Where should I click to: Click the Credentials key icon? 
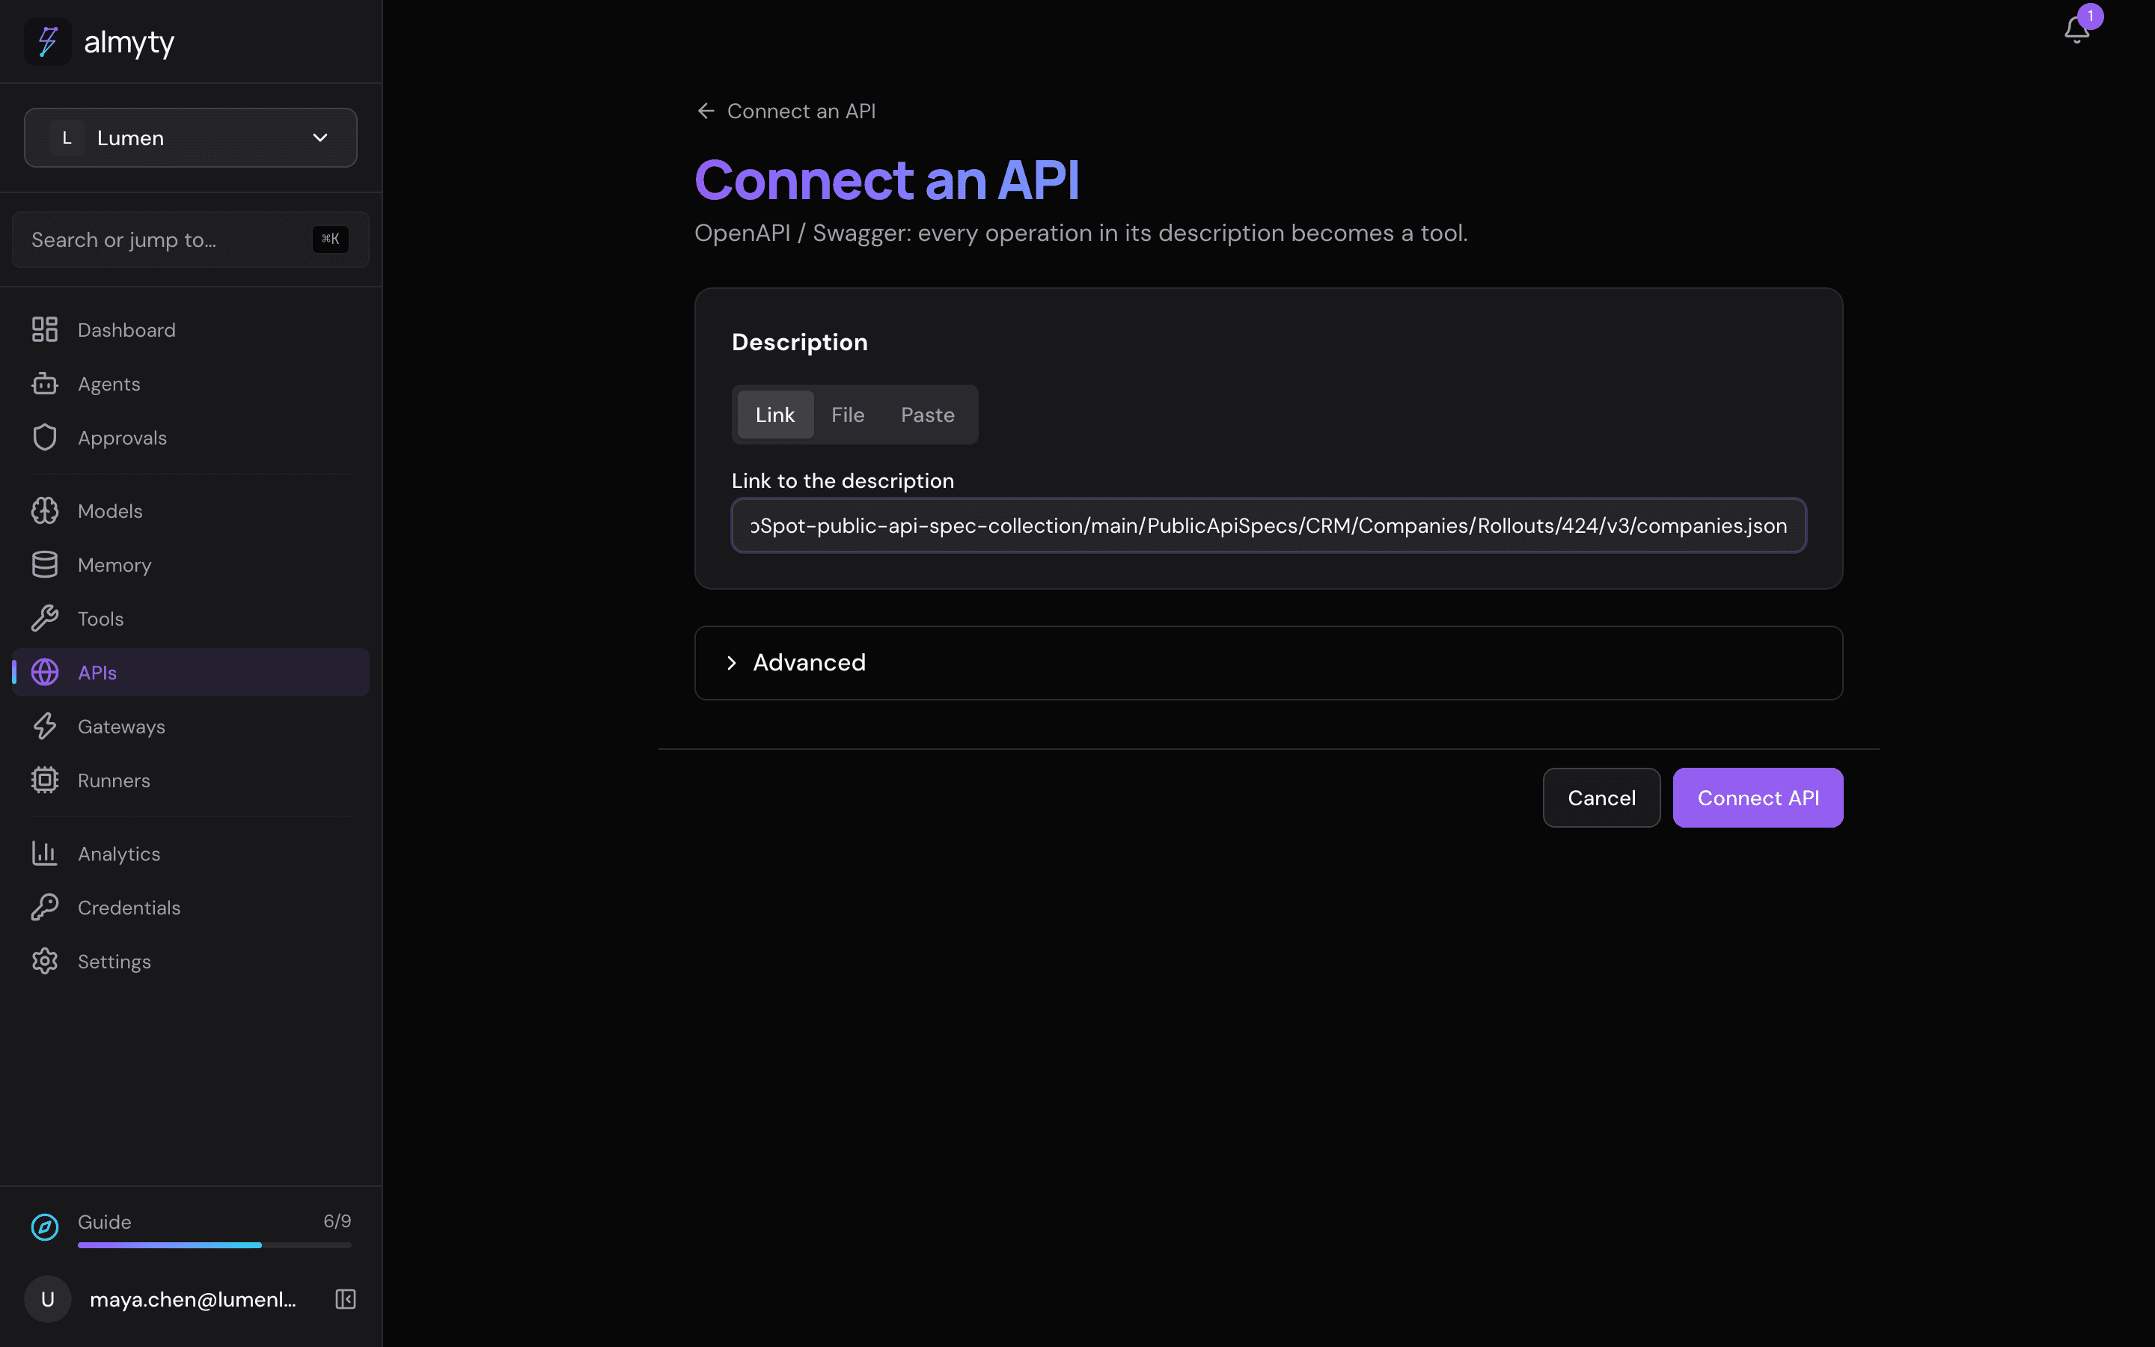(45, 907)
